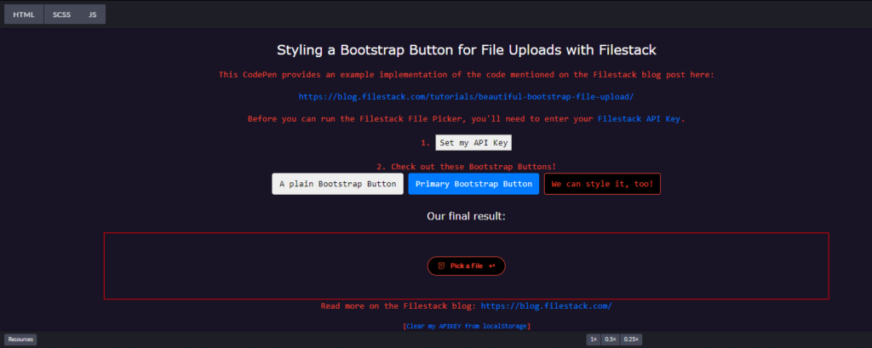Viewport: 872px width, 348px height.
Task: Set preview zoom to 1×
Action: coord(593,339)
